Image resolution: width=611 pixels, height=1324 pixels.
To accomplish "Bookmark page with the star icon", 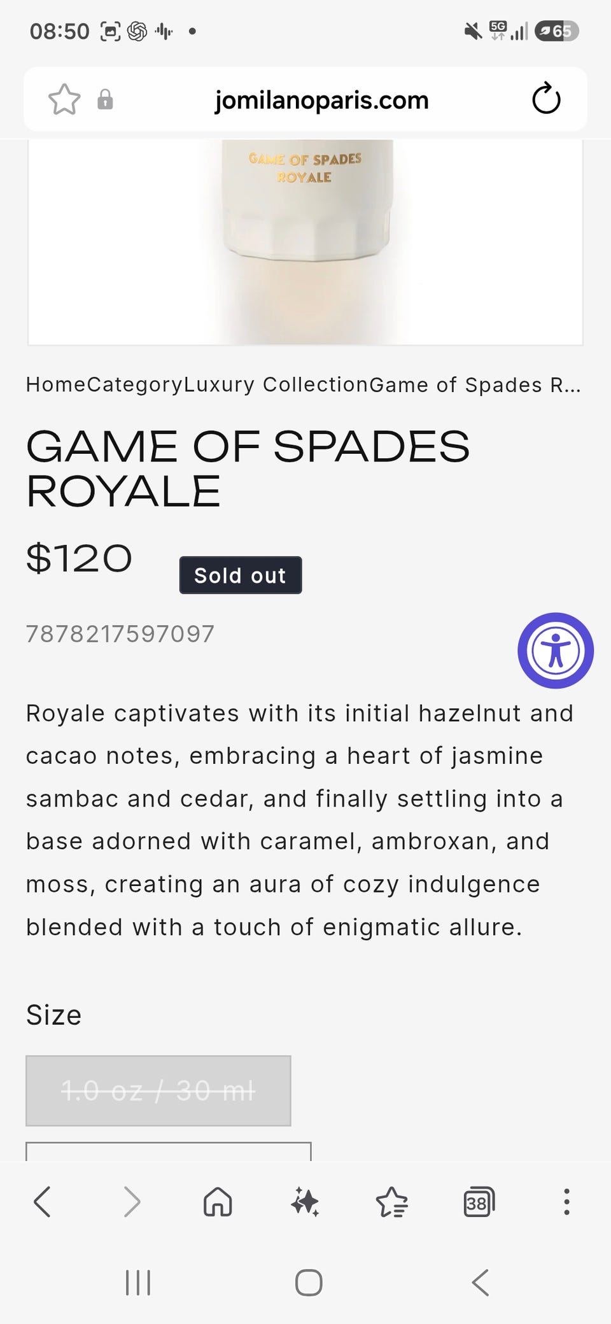I will 64,100.
